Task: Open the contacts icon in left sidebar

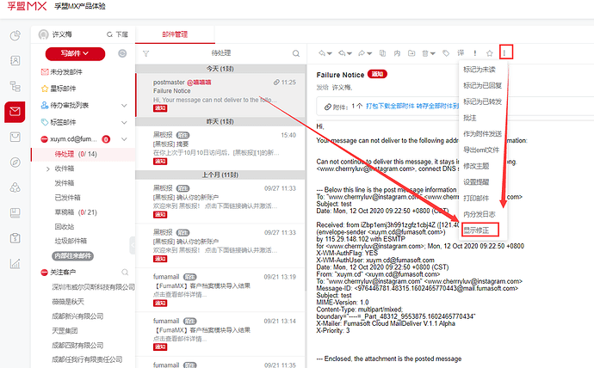Action: (15, 61)
